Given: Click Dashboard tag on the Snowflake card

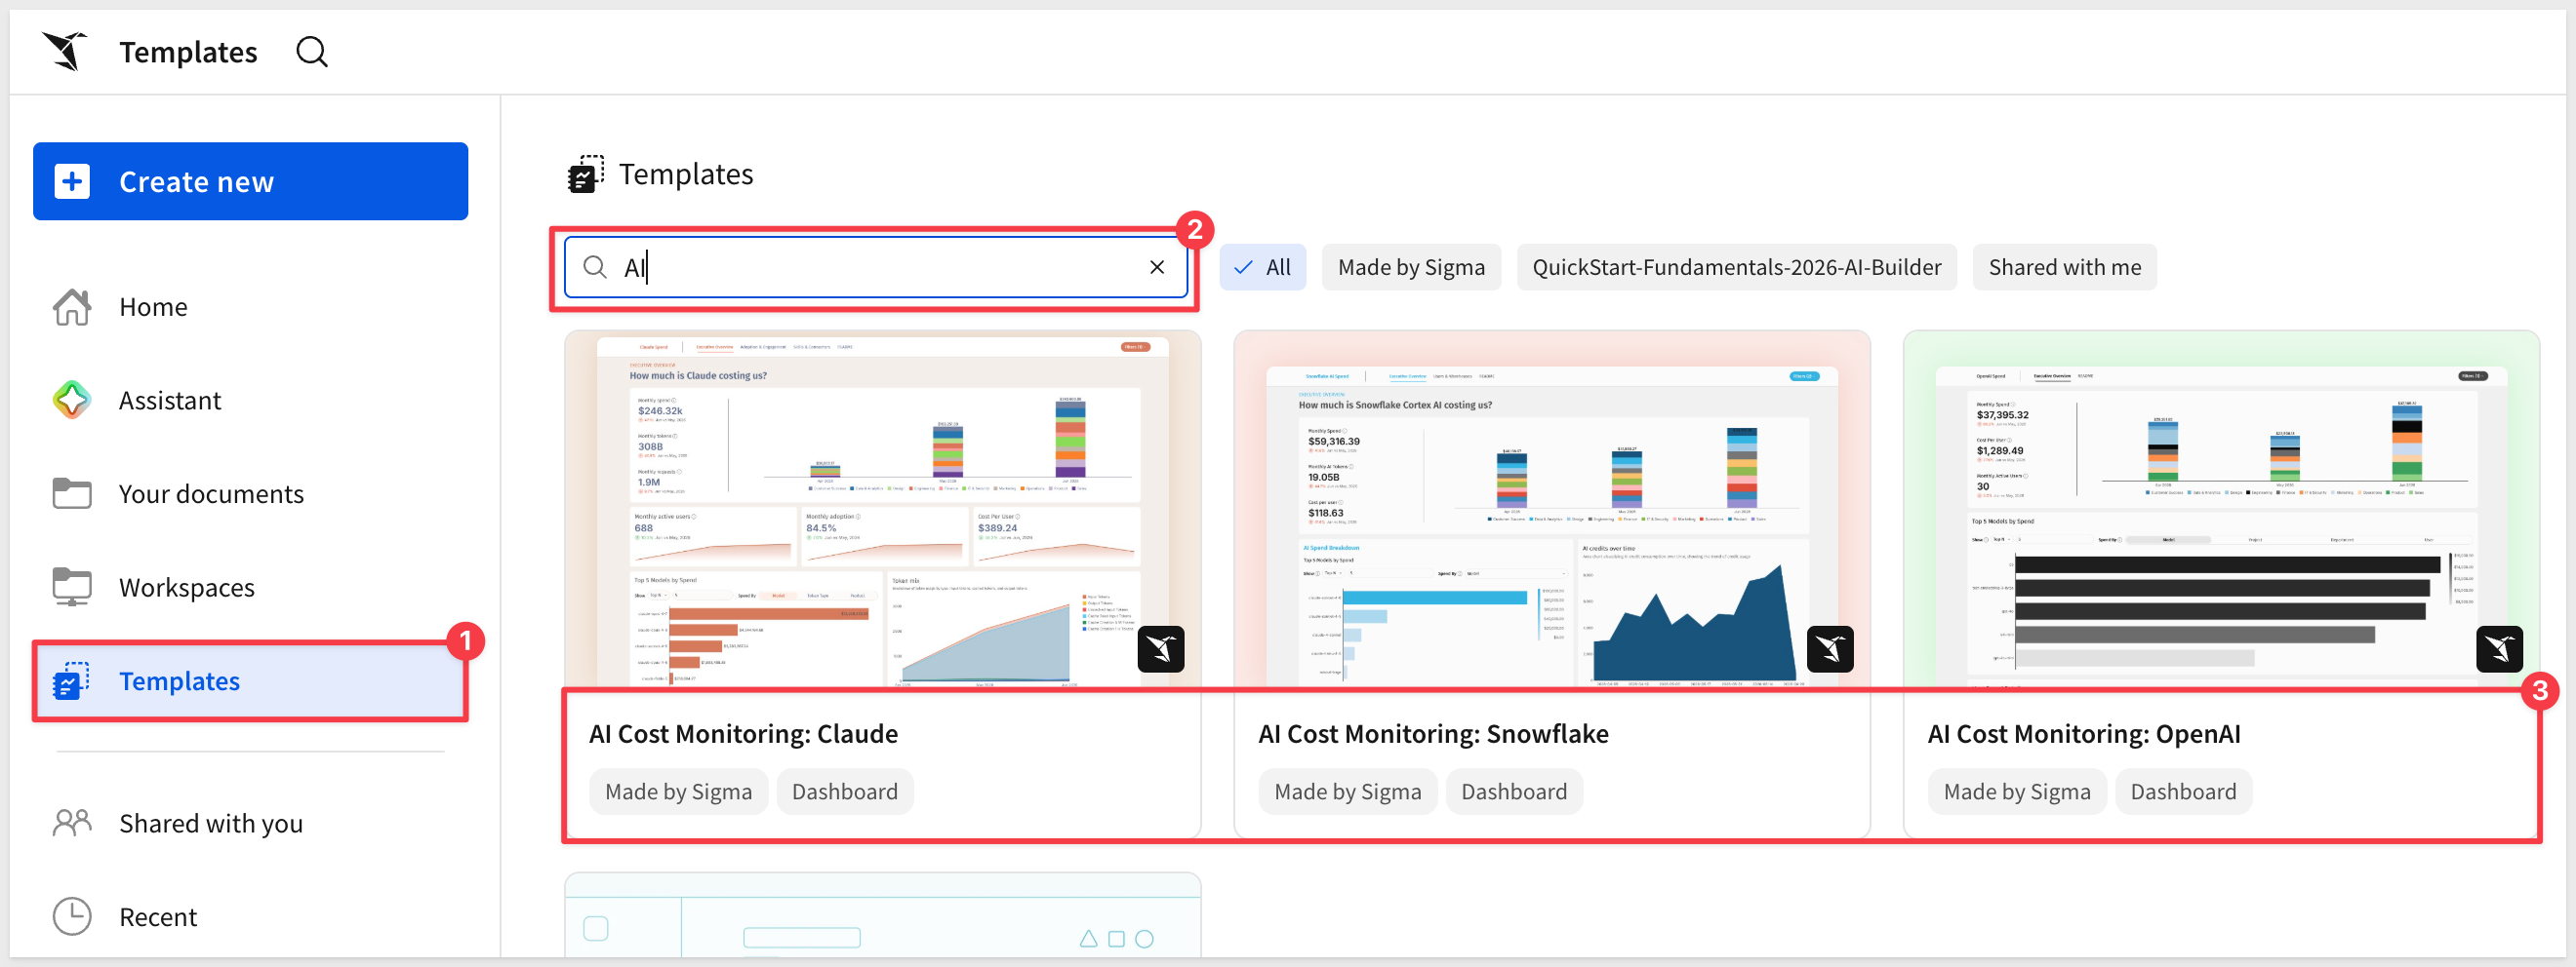Looking at the screenshot, I should coord(1514,792).
